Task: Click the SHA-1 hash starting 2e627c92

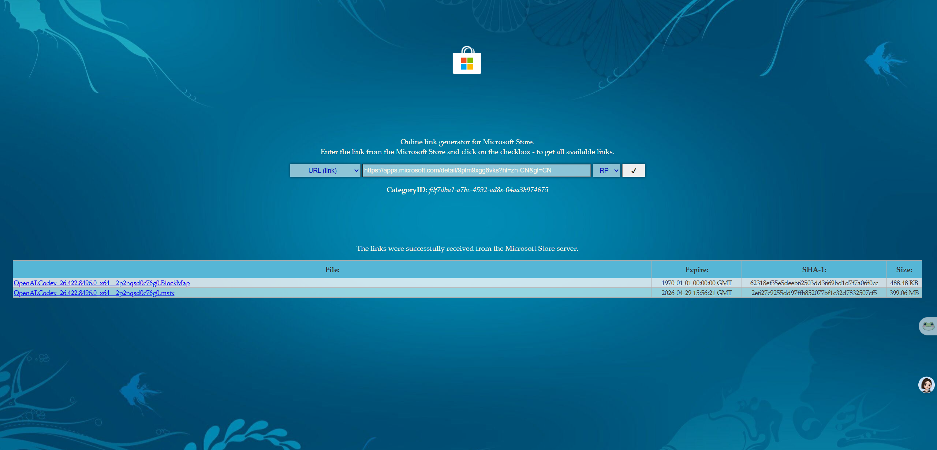Action: [x=814, y=293]
